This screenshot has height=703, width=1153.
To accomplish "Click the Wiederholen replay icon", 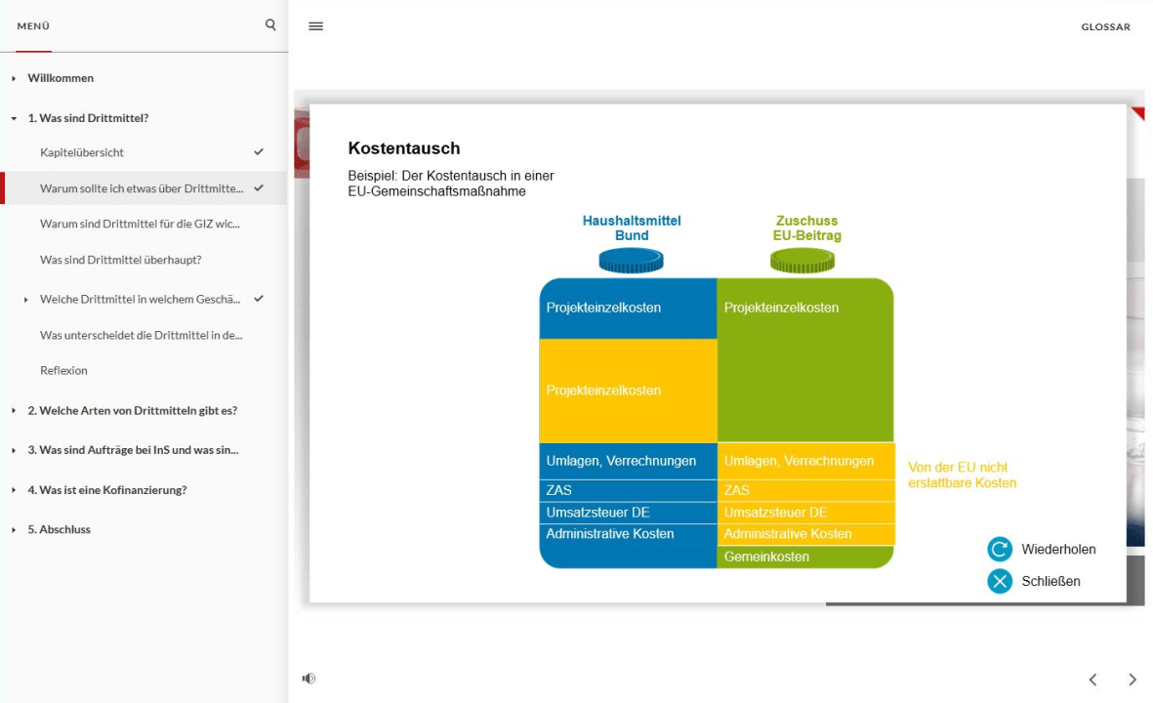I will click(x=1000, y=549).
